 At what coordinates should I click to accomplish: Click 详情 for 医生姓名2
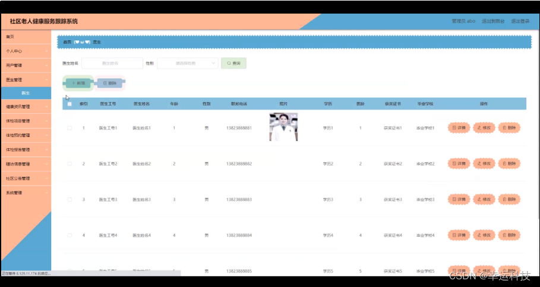tap(459, 164)
